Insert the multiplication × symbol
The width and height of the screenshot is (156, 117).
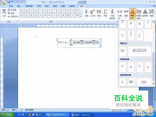45,11
